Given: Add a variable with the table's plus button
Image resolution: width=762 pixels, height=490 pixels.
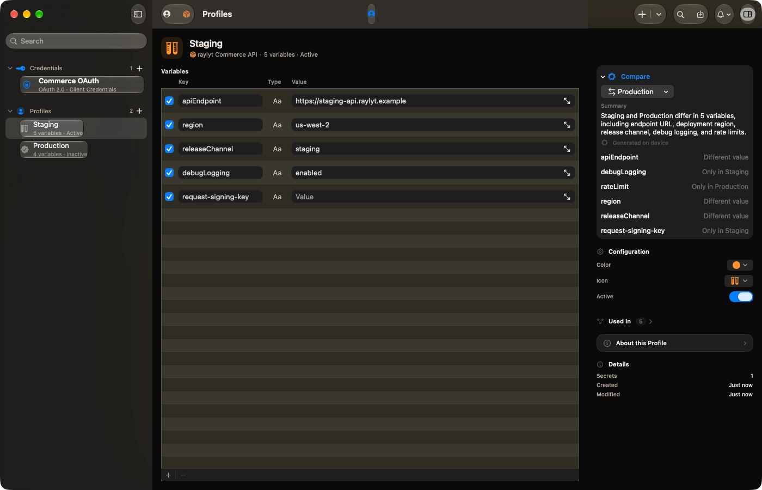Looking at the screenshot, I should tap(169, 475).
